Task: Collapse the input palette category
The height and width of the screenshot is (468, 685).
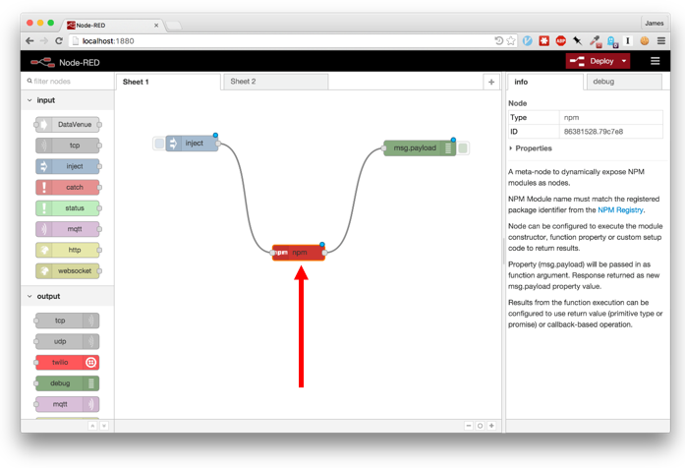Action: pos(29,100)
